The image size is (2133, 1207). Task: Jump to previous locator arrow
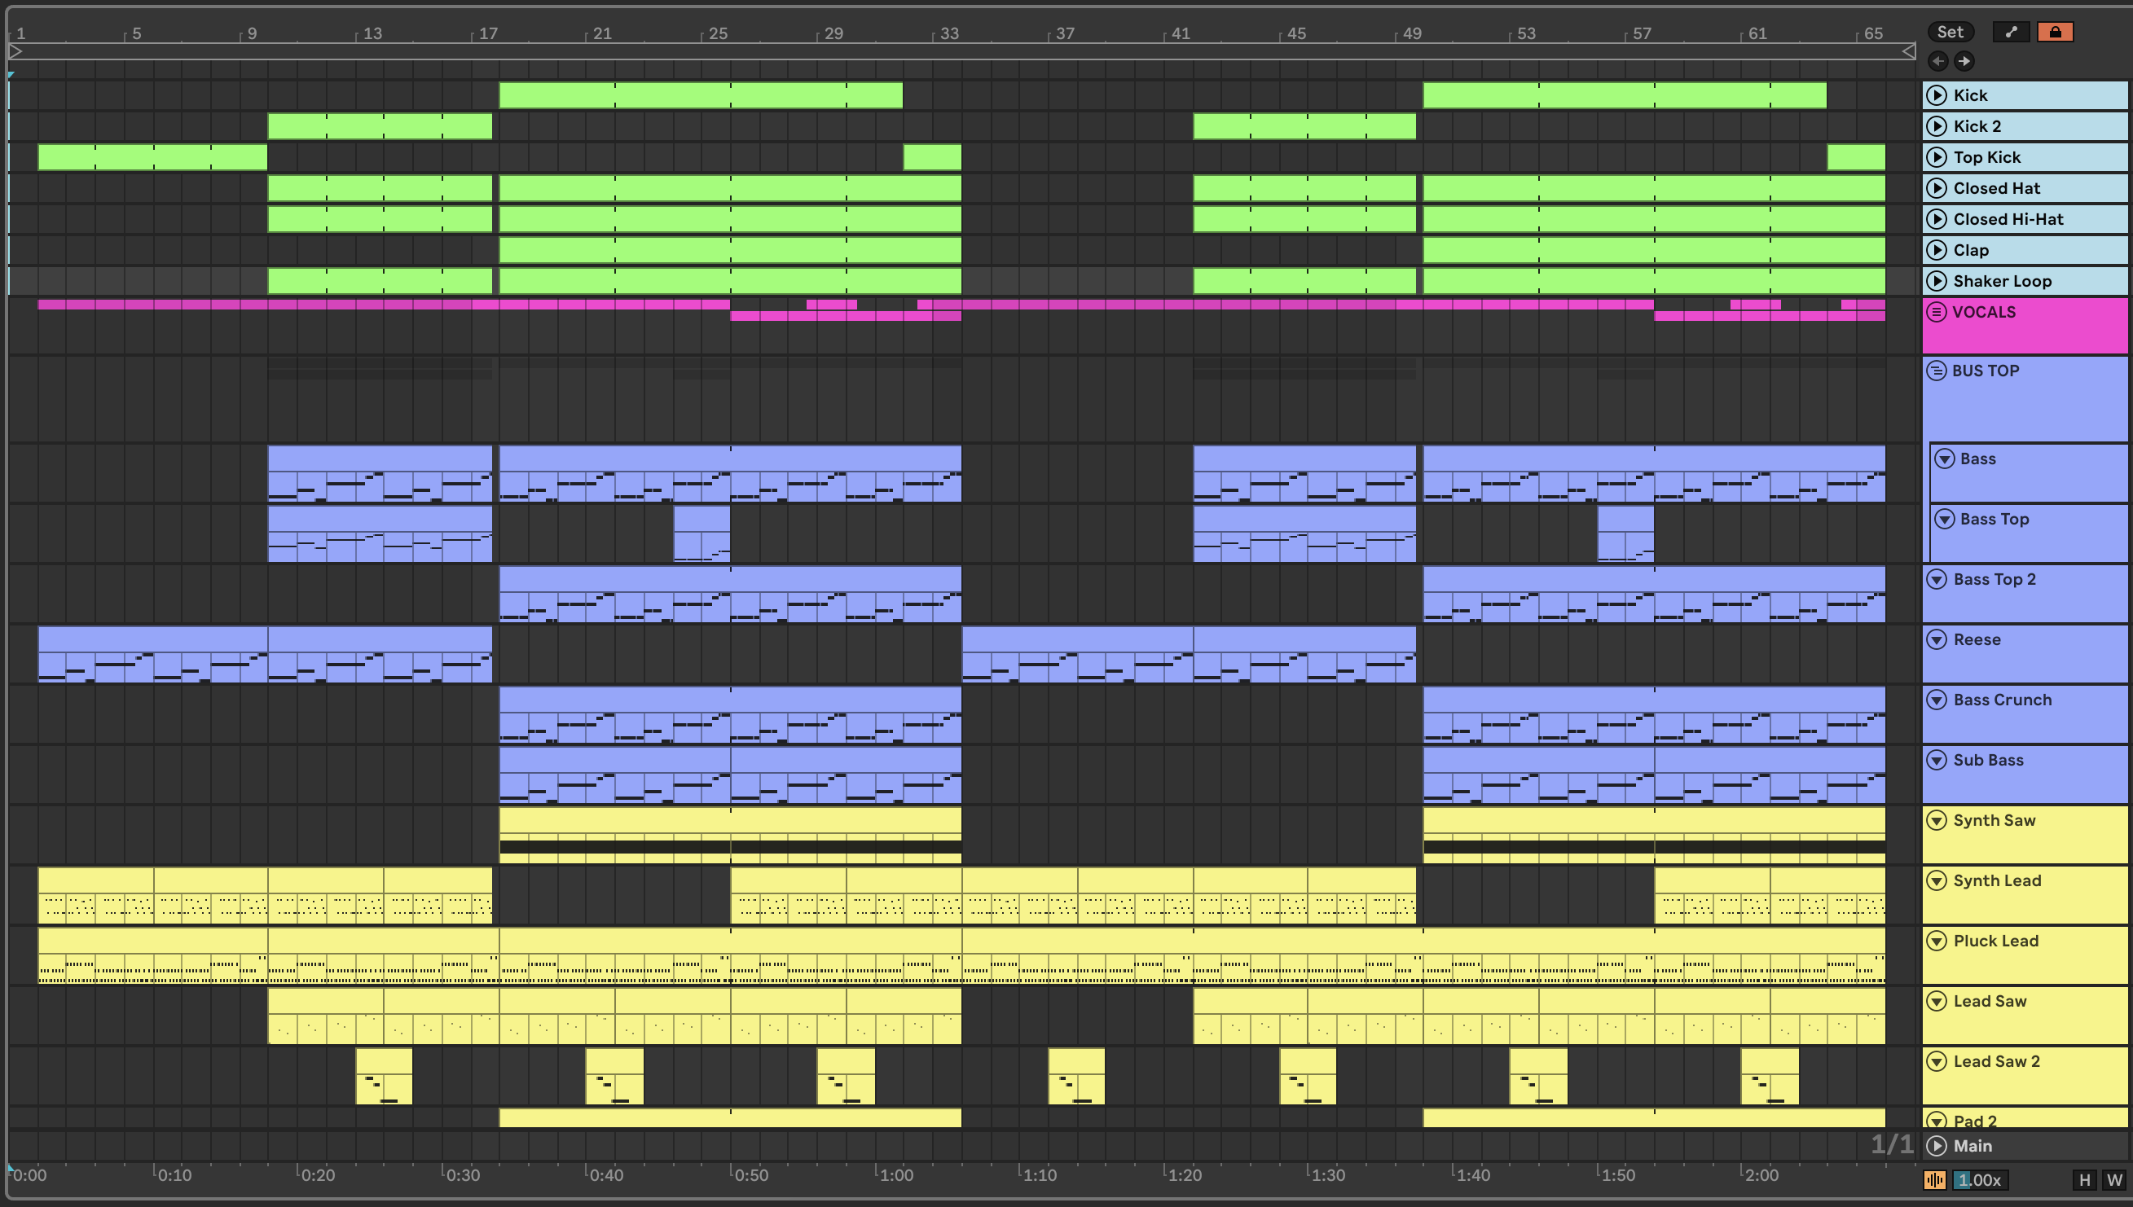pyautogui.click(x=1937, y=60)
